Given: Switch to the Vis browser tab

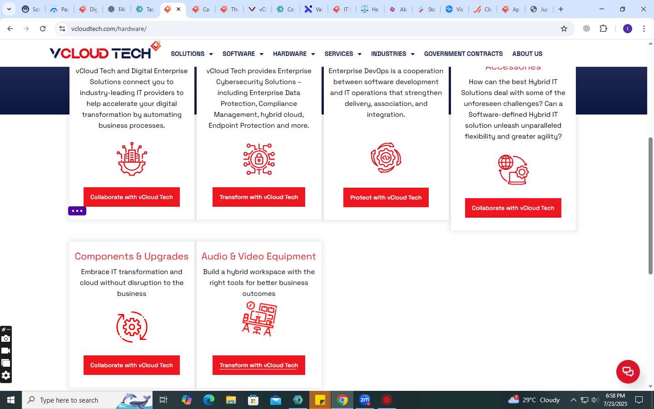Looking at the screenshot, I should [x=455, y=9].
